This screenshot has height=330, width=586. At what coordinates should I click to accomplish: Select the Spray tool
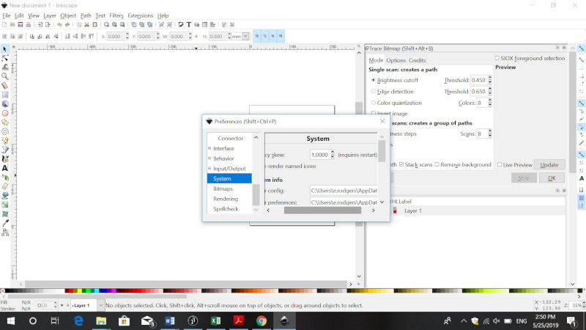pyautogui.click(x=5, y=177)
